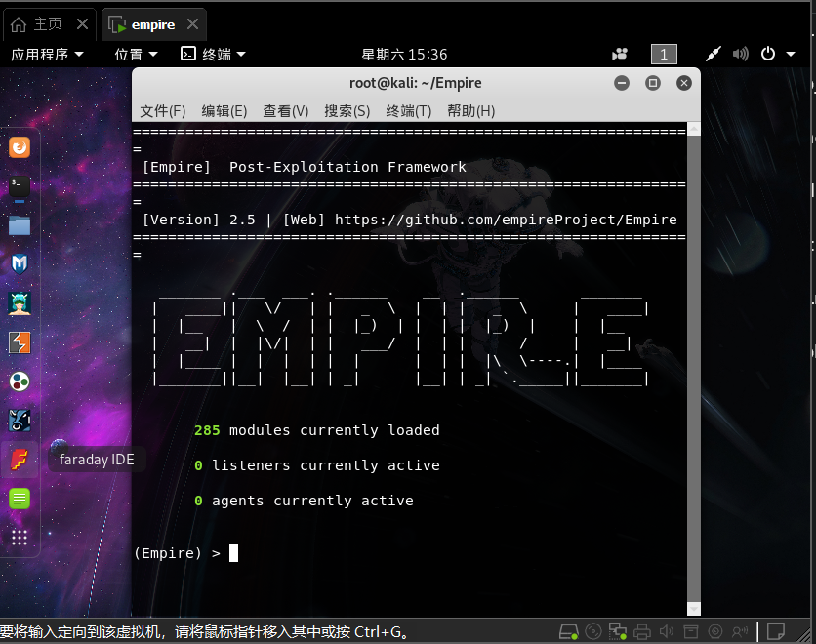
Task: Click terminal scrollbar up arrow
Action: [694, 129]
